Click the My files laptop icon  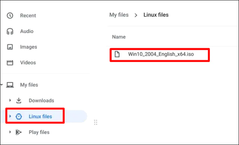[10, 85]
